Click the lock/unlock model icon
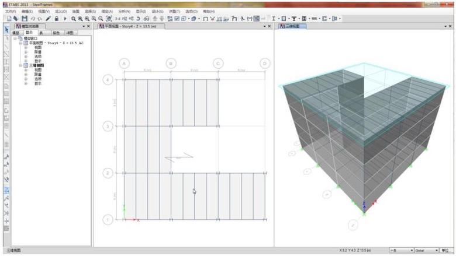Image resolution: width=456 pixels, height=256 pixels. point(56,19)
